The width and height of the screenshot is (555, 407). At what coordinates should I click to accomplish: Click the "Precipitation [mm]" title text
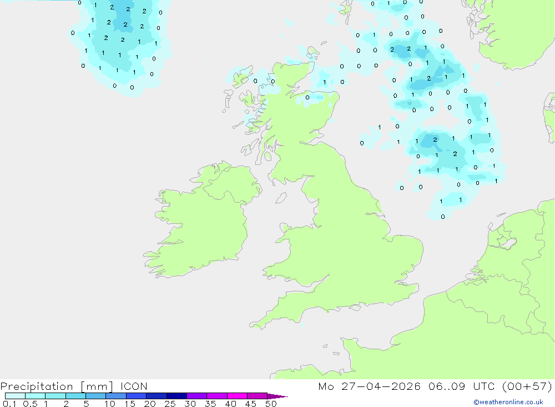57,386
